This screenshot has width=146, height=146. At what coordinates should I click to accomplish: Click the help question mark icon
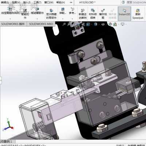tap(123, 2)
